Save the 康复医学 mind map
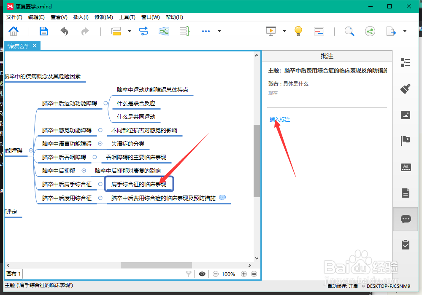The image size is (422, 295). pos(43,31)
